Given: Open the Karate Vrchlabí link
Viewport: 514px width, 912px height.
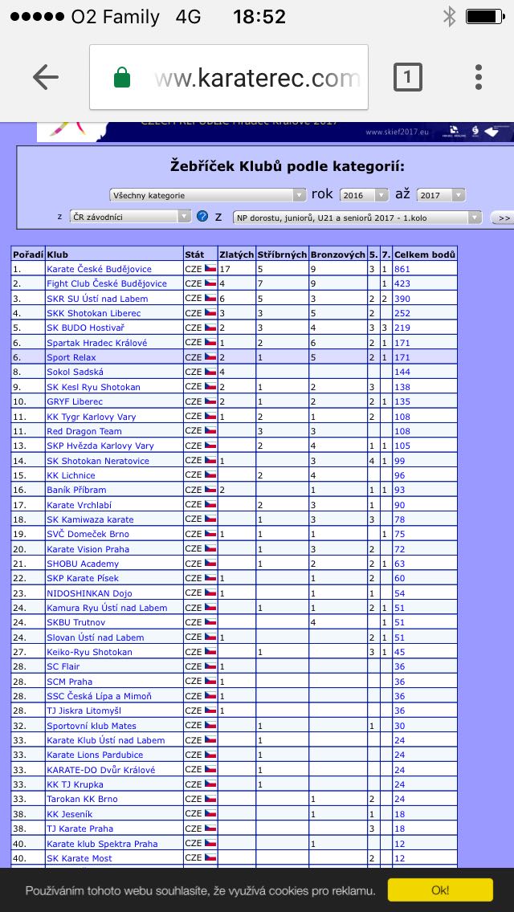Looking at the screenshot, I should tap(80, 505).
